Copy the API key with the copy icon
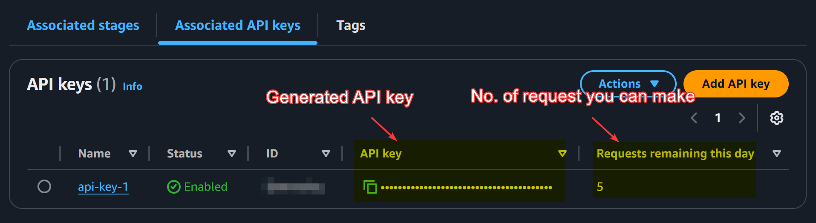Viewport: 816px width, 223px height. 370,186
